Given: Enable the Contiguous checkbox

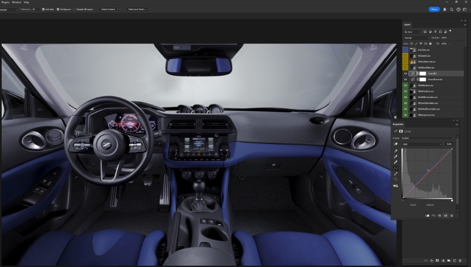Looking at the screenshot, I should point(58,9).
